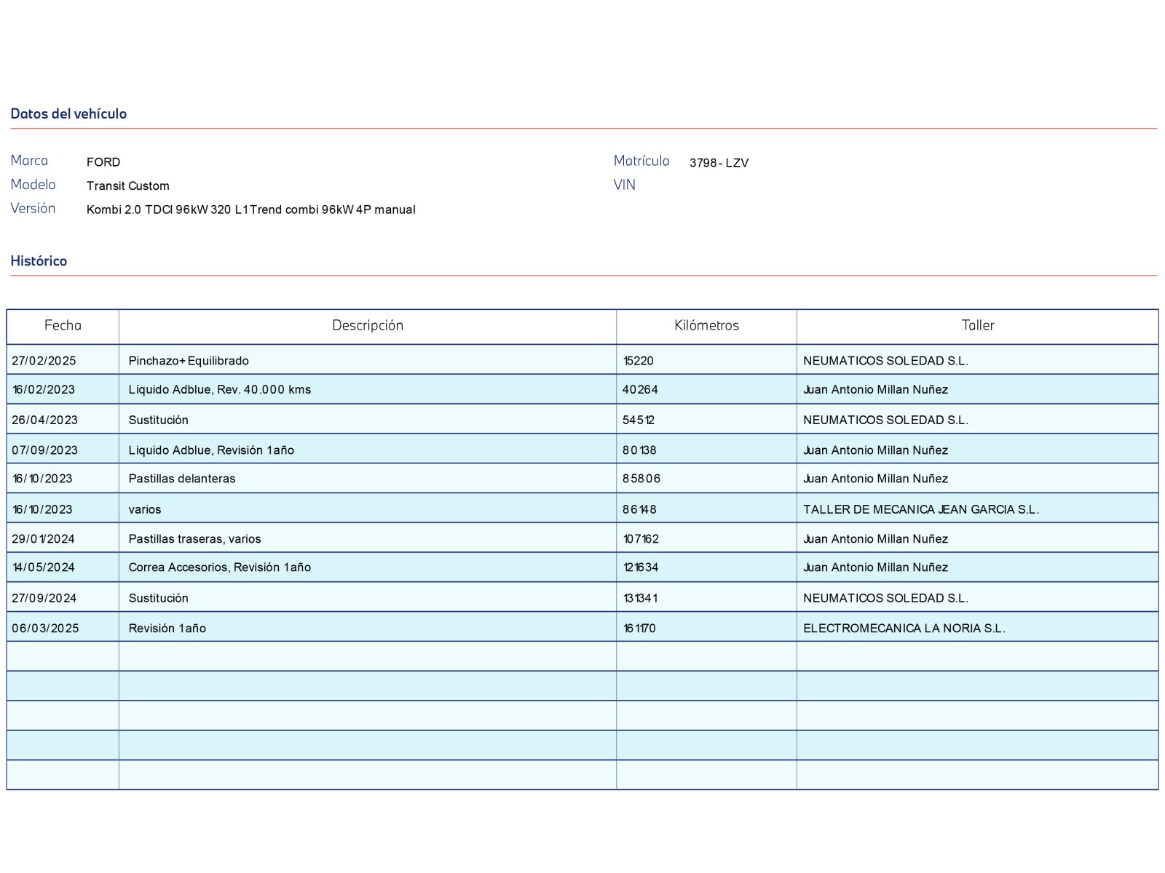
Task: Click the Descripción column header
Action: [x=367, y=325]
